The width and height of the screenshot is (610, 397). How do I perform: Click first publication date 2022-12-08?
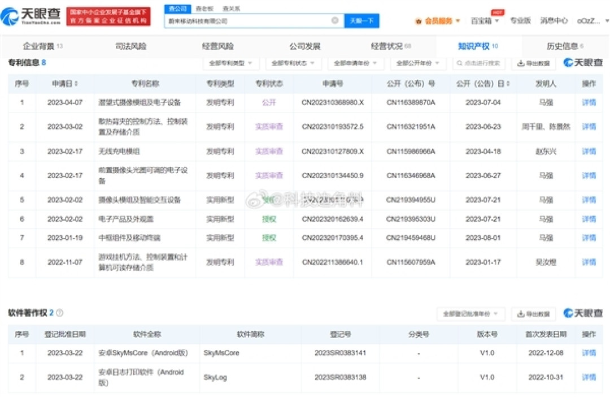(x=546, y=353)
